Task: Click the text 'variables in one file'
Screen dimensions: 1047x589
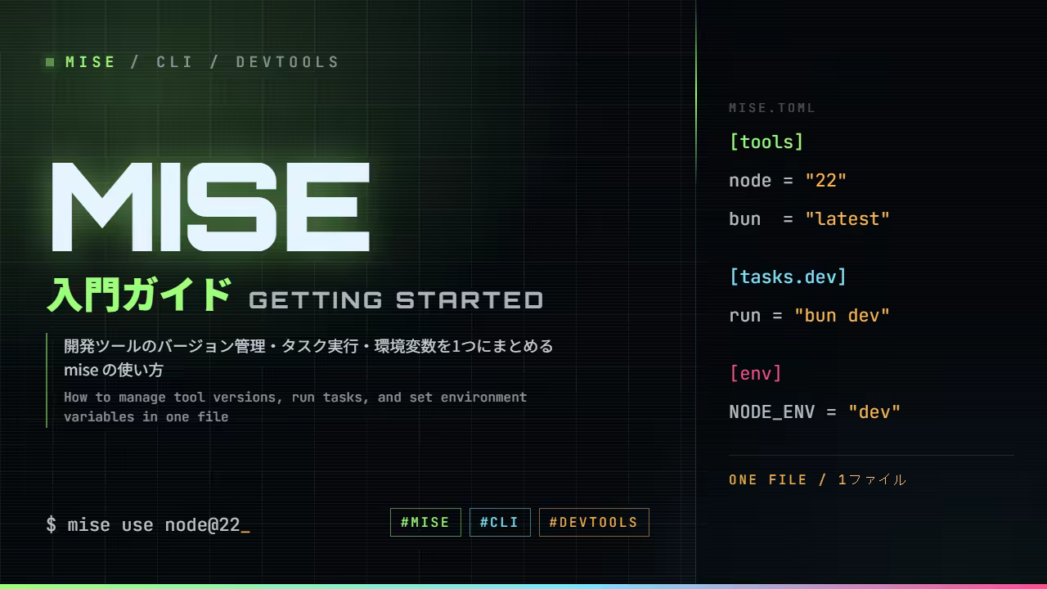Action: (x=146, y=417)
